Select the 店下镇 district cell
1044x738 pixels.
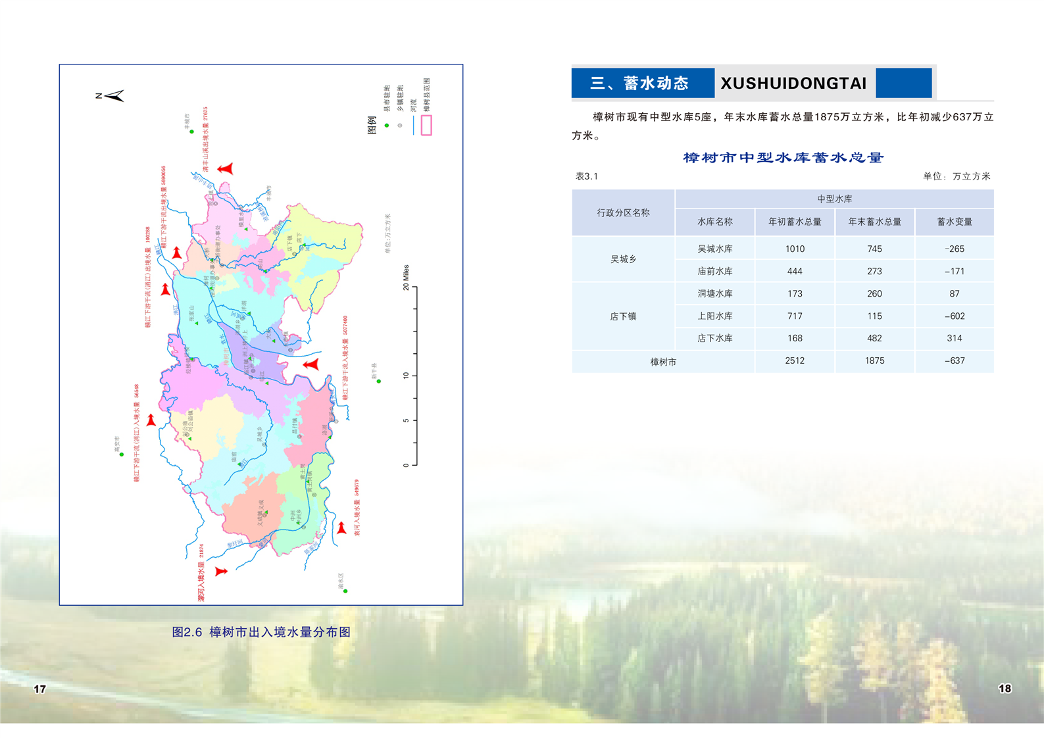(x=623, y=316)
